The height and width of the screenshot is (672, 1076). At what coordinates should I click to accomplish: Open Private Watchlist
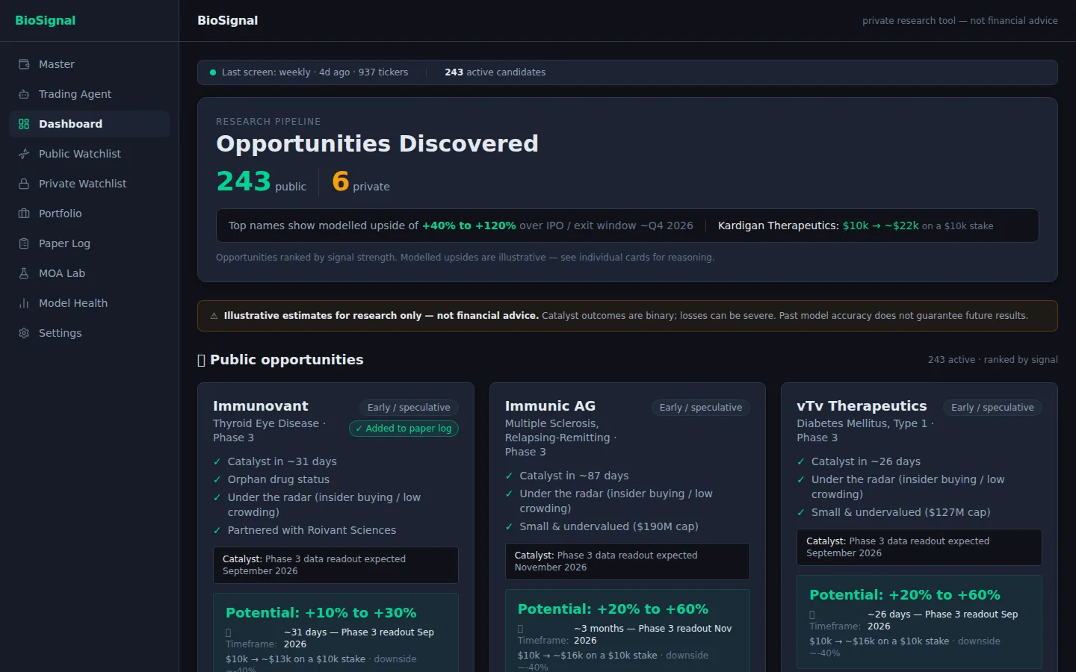point(89,184)
